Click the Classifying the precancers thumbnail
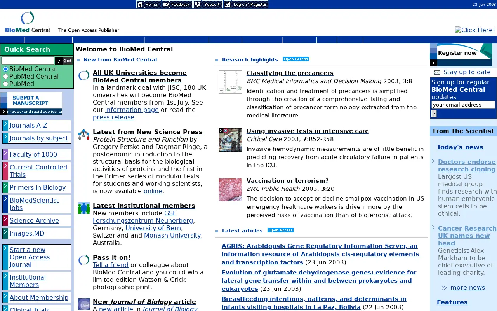Viewport: 497px width, 311px height. pos(230,82)
